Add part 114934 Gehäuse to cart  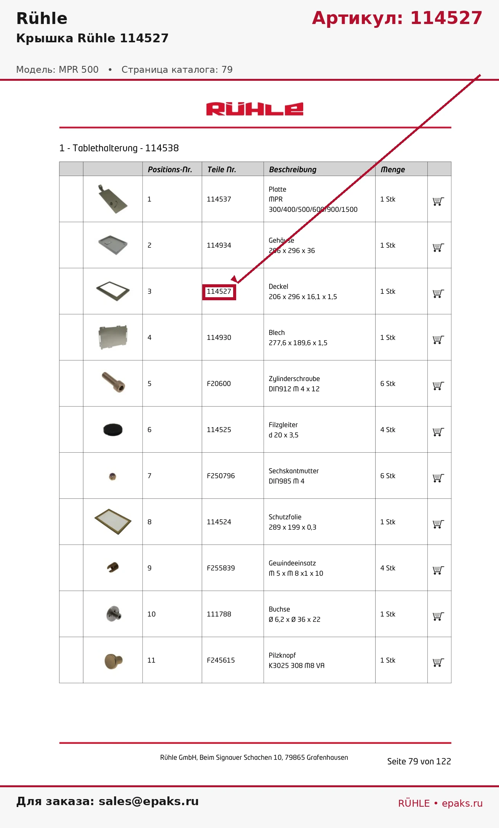(438, 247)
